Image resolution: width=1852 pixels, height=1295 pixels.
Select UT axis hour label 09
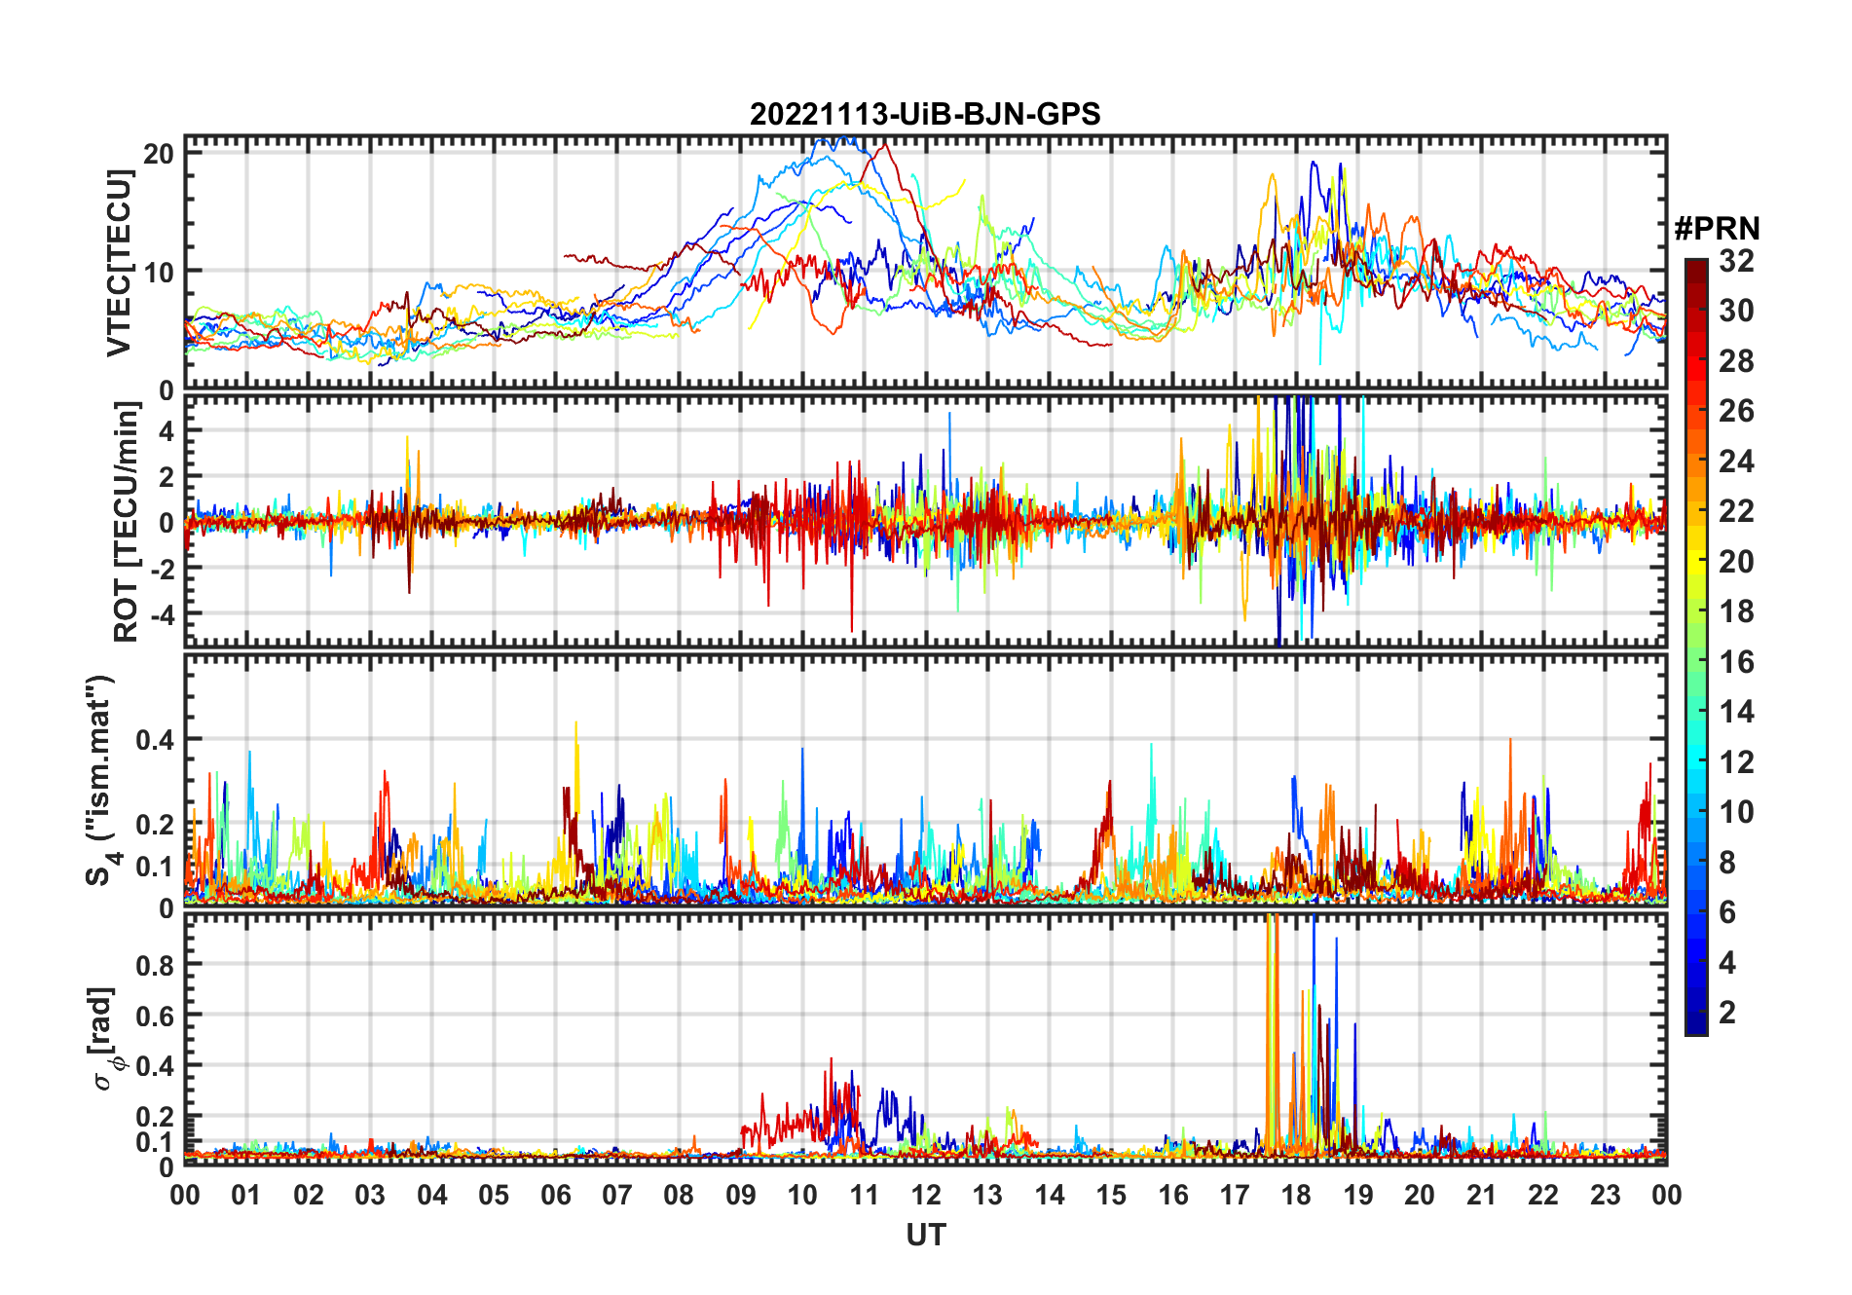(x=741, y=1196)
